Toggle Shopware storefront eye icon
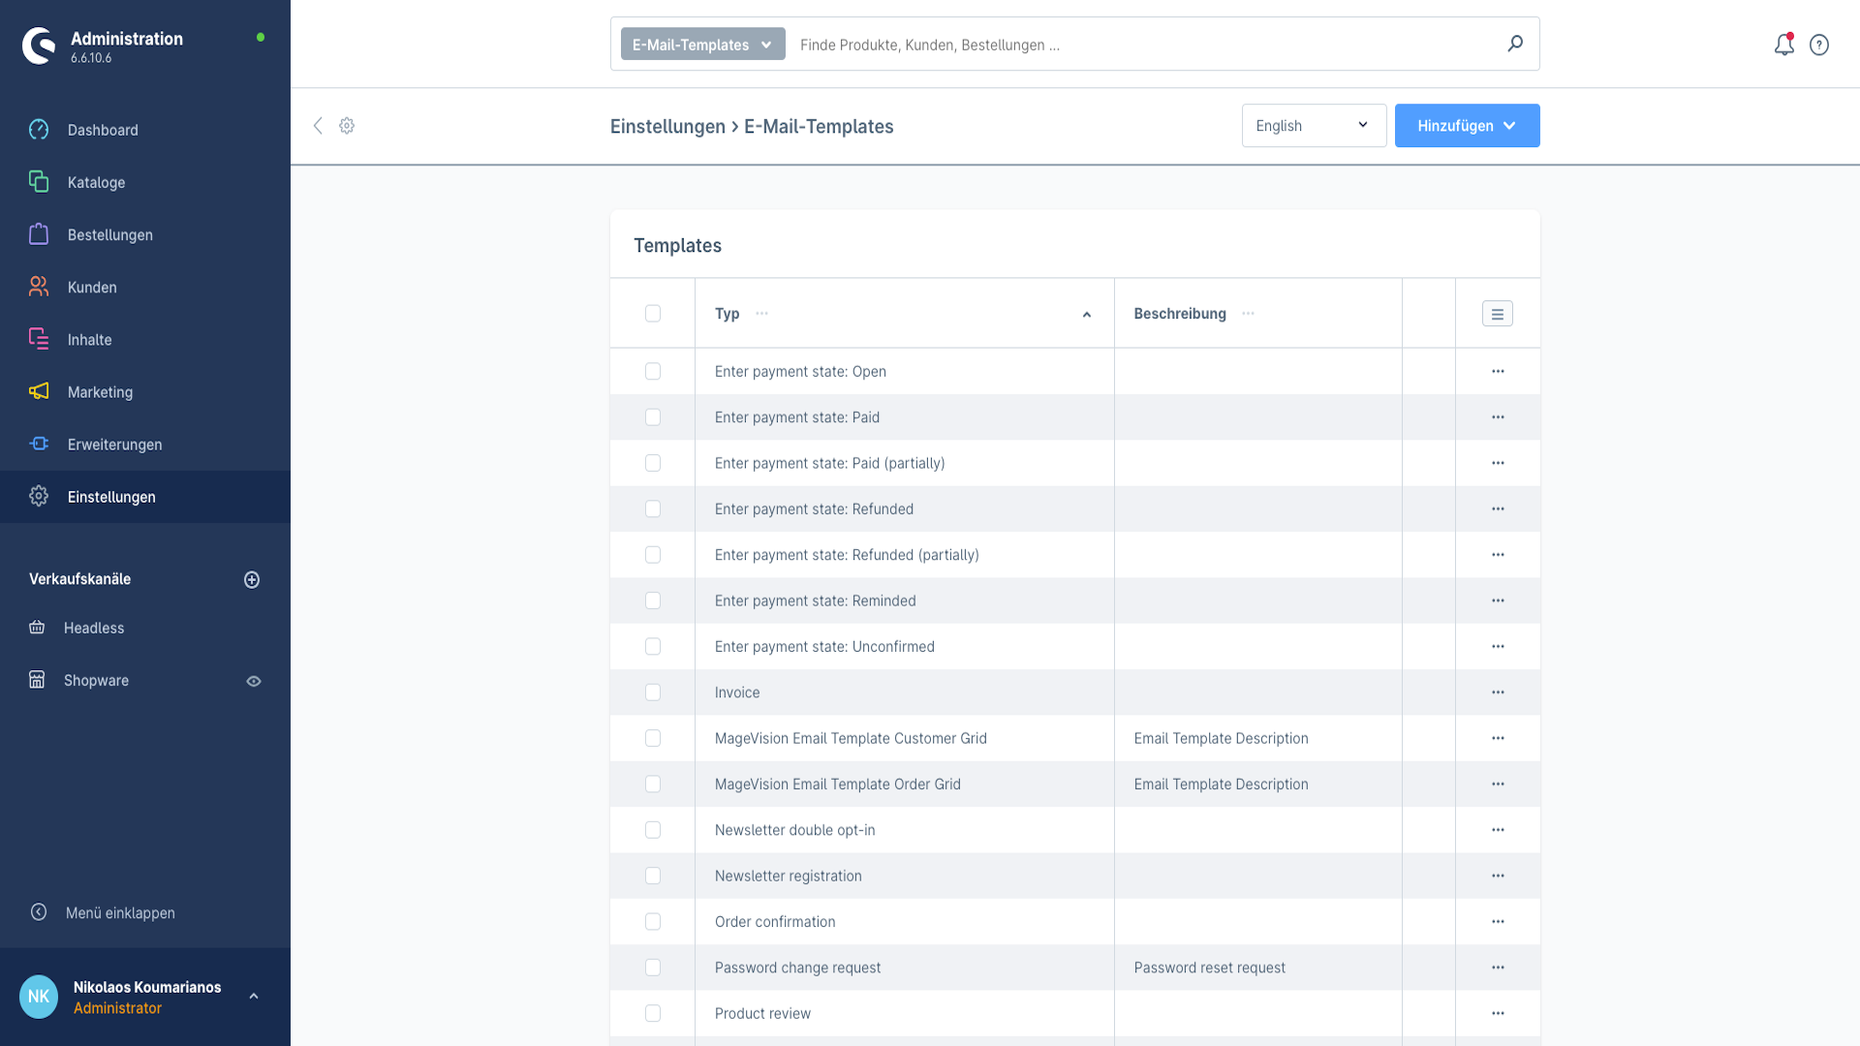The image size is (1860, 1046). click(254, 681)
